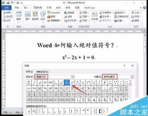The width and height of the screenshot is (148, 116).
Task: Open Word Help question mark icon
Action: click(144, 8)
